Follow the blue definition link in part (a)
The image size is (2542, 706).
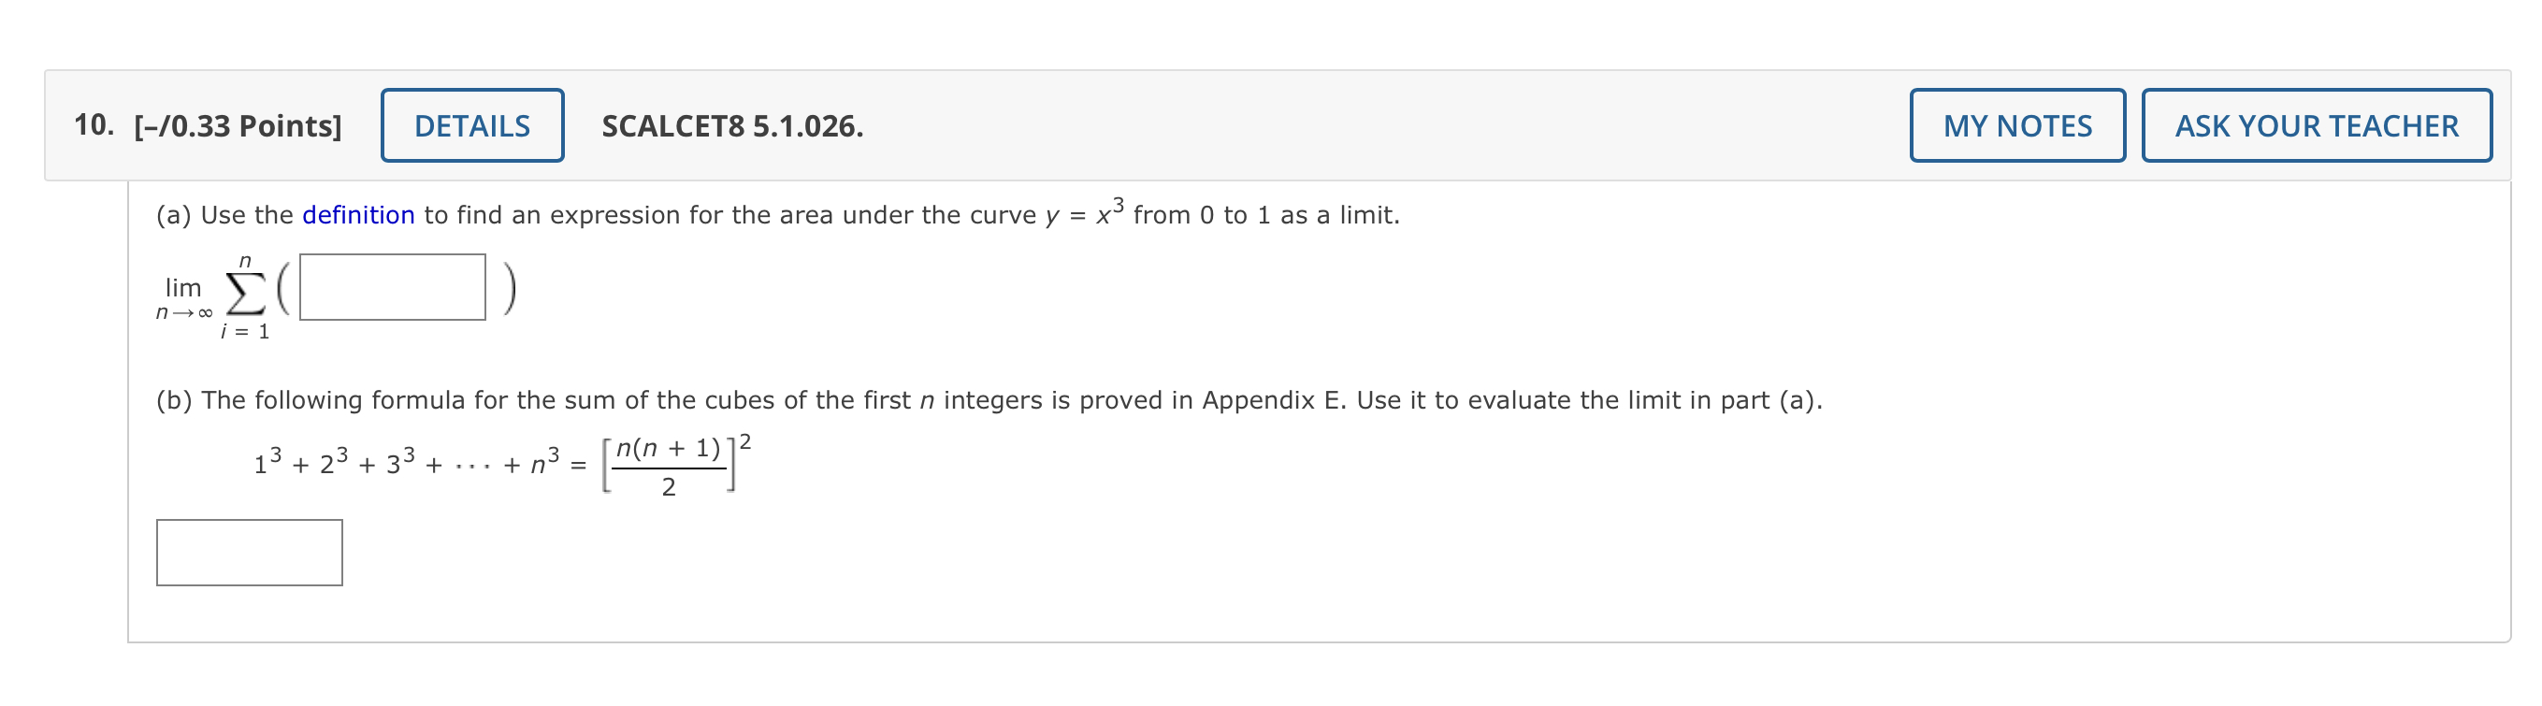[x=358, y=215]
